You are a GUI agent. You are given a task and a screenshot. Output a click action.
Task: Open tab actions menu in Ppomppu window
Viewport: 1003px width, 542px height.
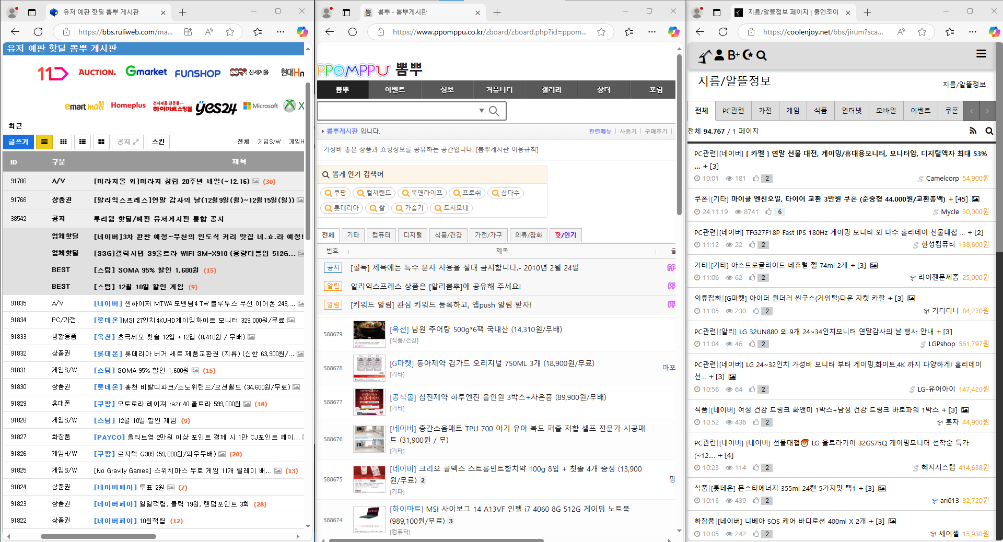pyautogui.click(x=346, y=12)
